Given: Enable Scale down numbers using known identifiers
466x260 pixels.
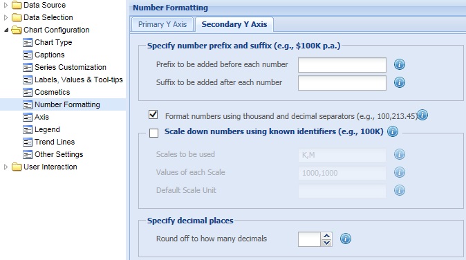Looking at the screenshot, I should click(x=153, y=133).
